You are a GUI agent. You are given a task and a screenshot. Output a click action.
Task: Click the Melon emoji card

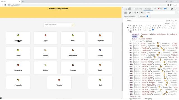[45, 68]
